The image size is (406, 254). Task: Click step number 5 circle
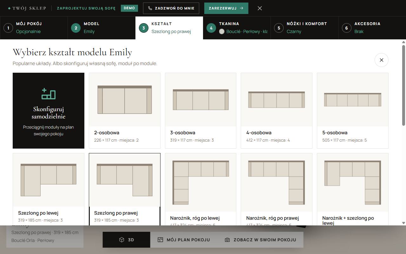(279, 28)
